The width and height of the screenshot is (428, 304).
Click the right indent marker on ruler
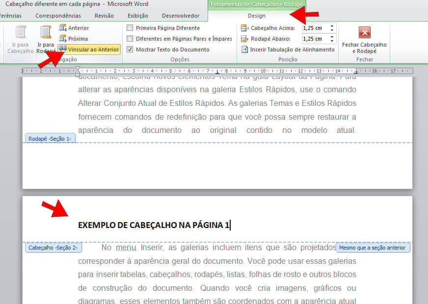356,72
